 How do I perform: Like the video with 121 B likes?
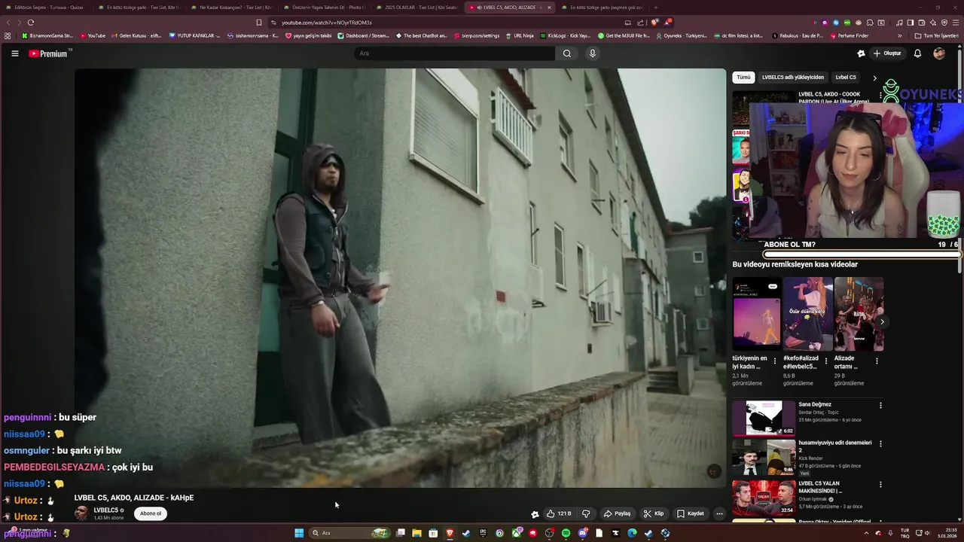[559, 513]
